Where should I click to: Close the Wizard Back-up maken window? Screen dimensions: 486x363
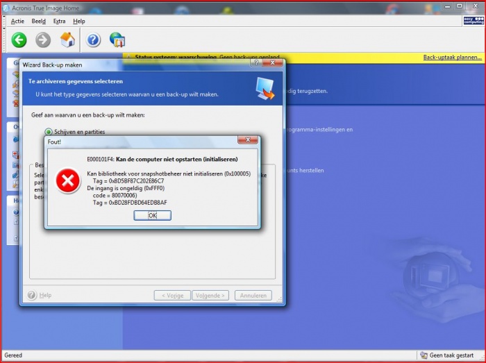click(x=272, y=63)
